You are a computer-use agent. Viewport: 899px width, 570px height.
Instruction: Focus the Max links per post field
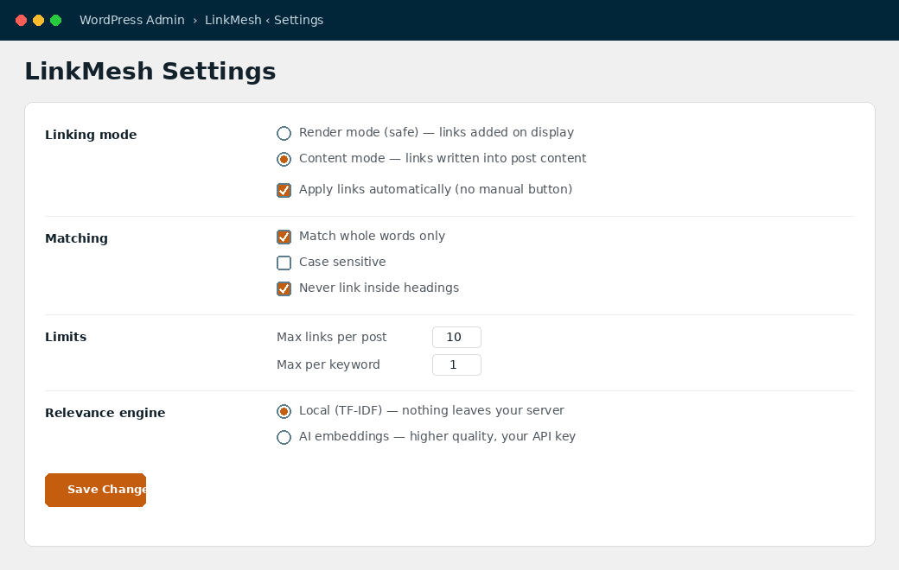click(456, 337)
